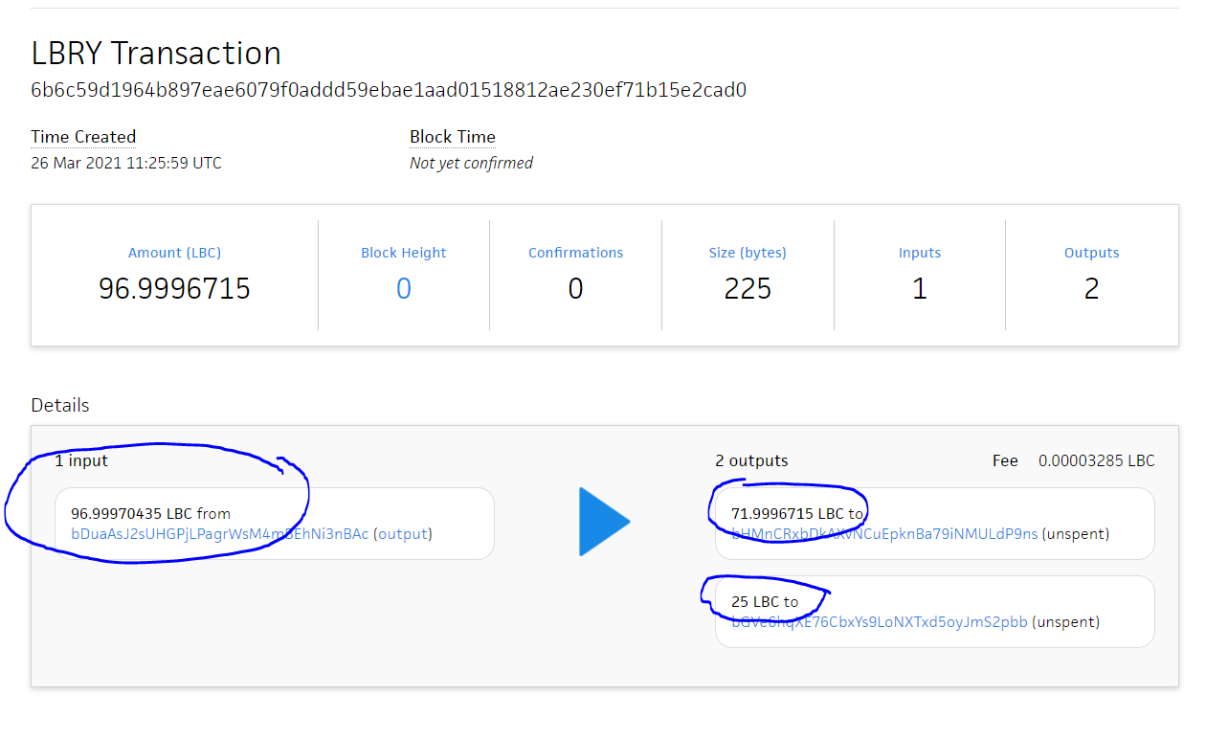The width and height of the screenshot is (1228, 739).
Task: Click the Inputs count 1
Action: (920, 288)
